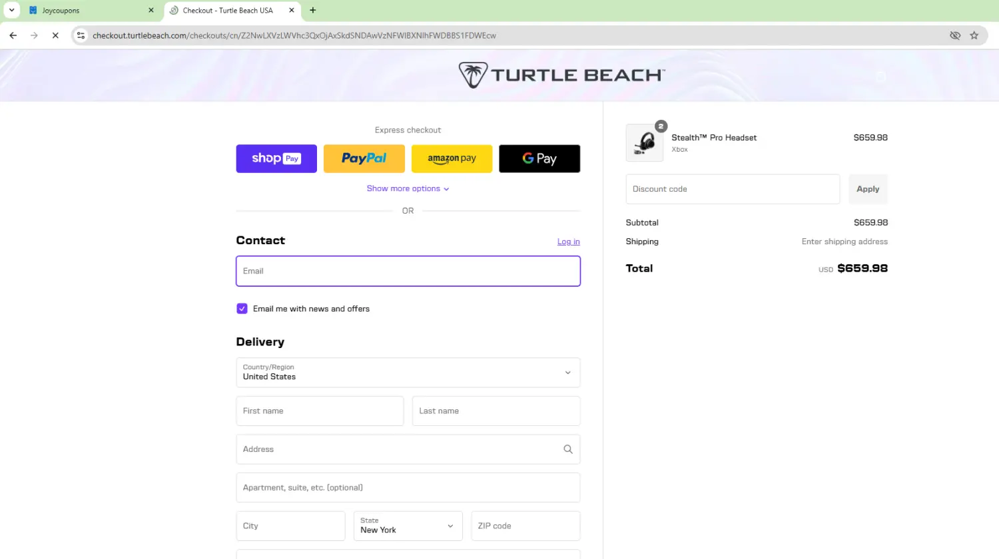
Task: Open the State dropdown showing New York
Action: 408,526
